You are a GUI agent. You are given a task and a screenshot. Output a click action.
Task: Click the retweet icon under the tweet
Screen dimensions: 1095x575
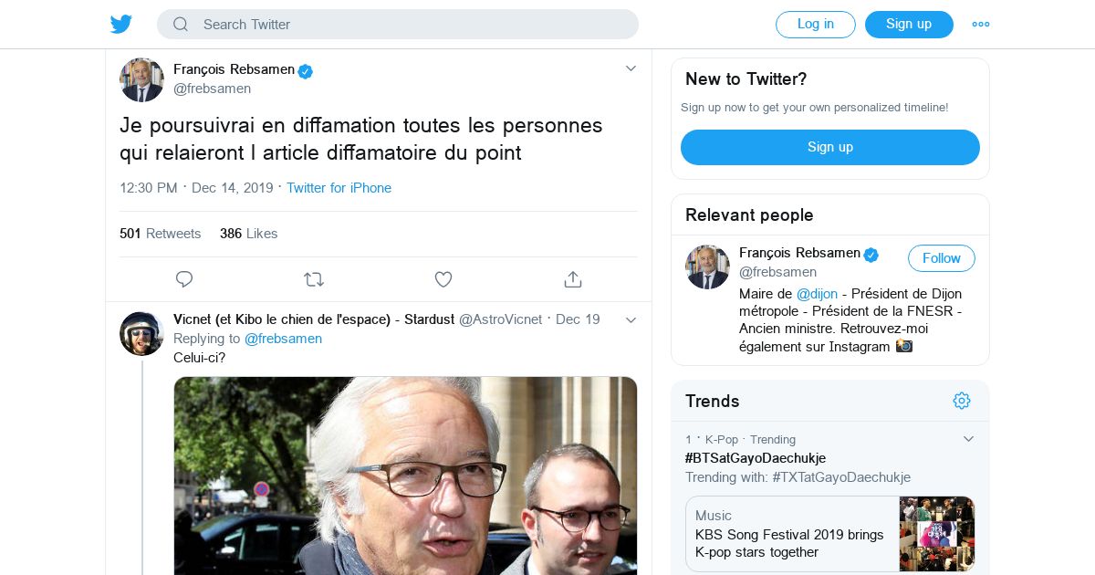314,279
